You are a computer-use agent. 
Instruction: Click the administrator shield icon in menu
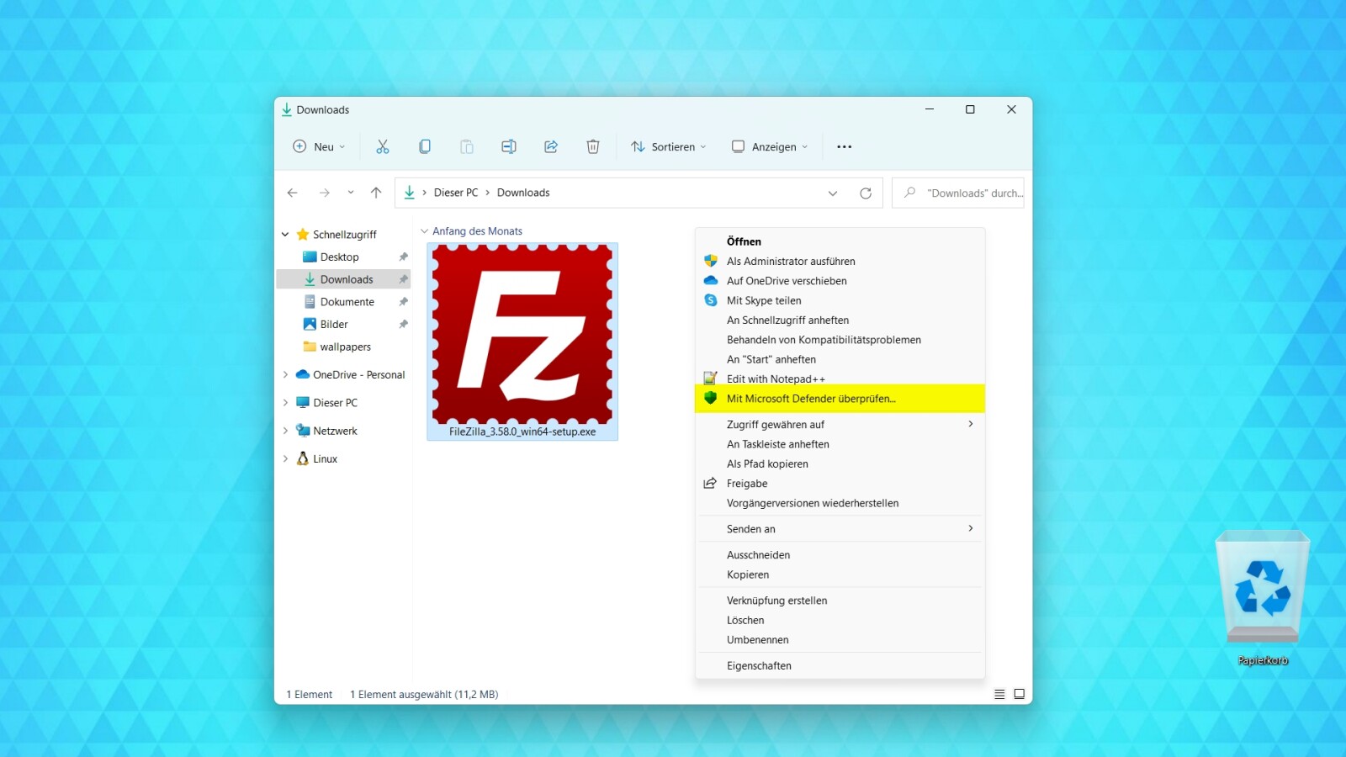click(711, 262)
